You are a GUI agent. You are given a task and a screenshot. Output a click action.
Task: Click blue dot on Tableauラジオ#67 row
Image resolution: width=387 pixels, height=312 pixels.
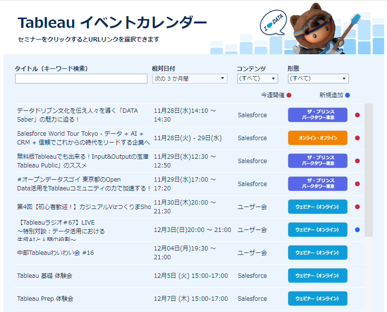pos(357,230)
